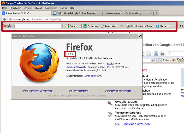
Task: Click the URL address bar
Action: click(96, 19)
